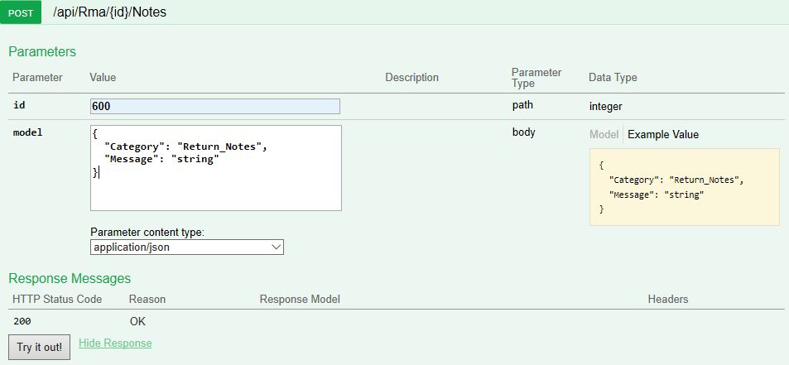
Task: Click the Try it out! button
Action: (x=39, y=348)
